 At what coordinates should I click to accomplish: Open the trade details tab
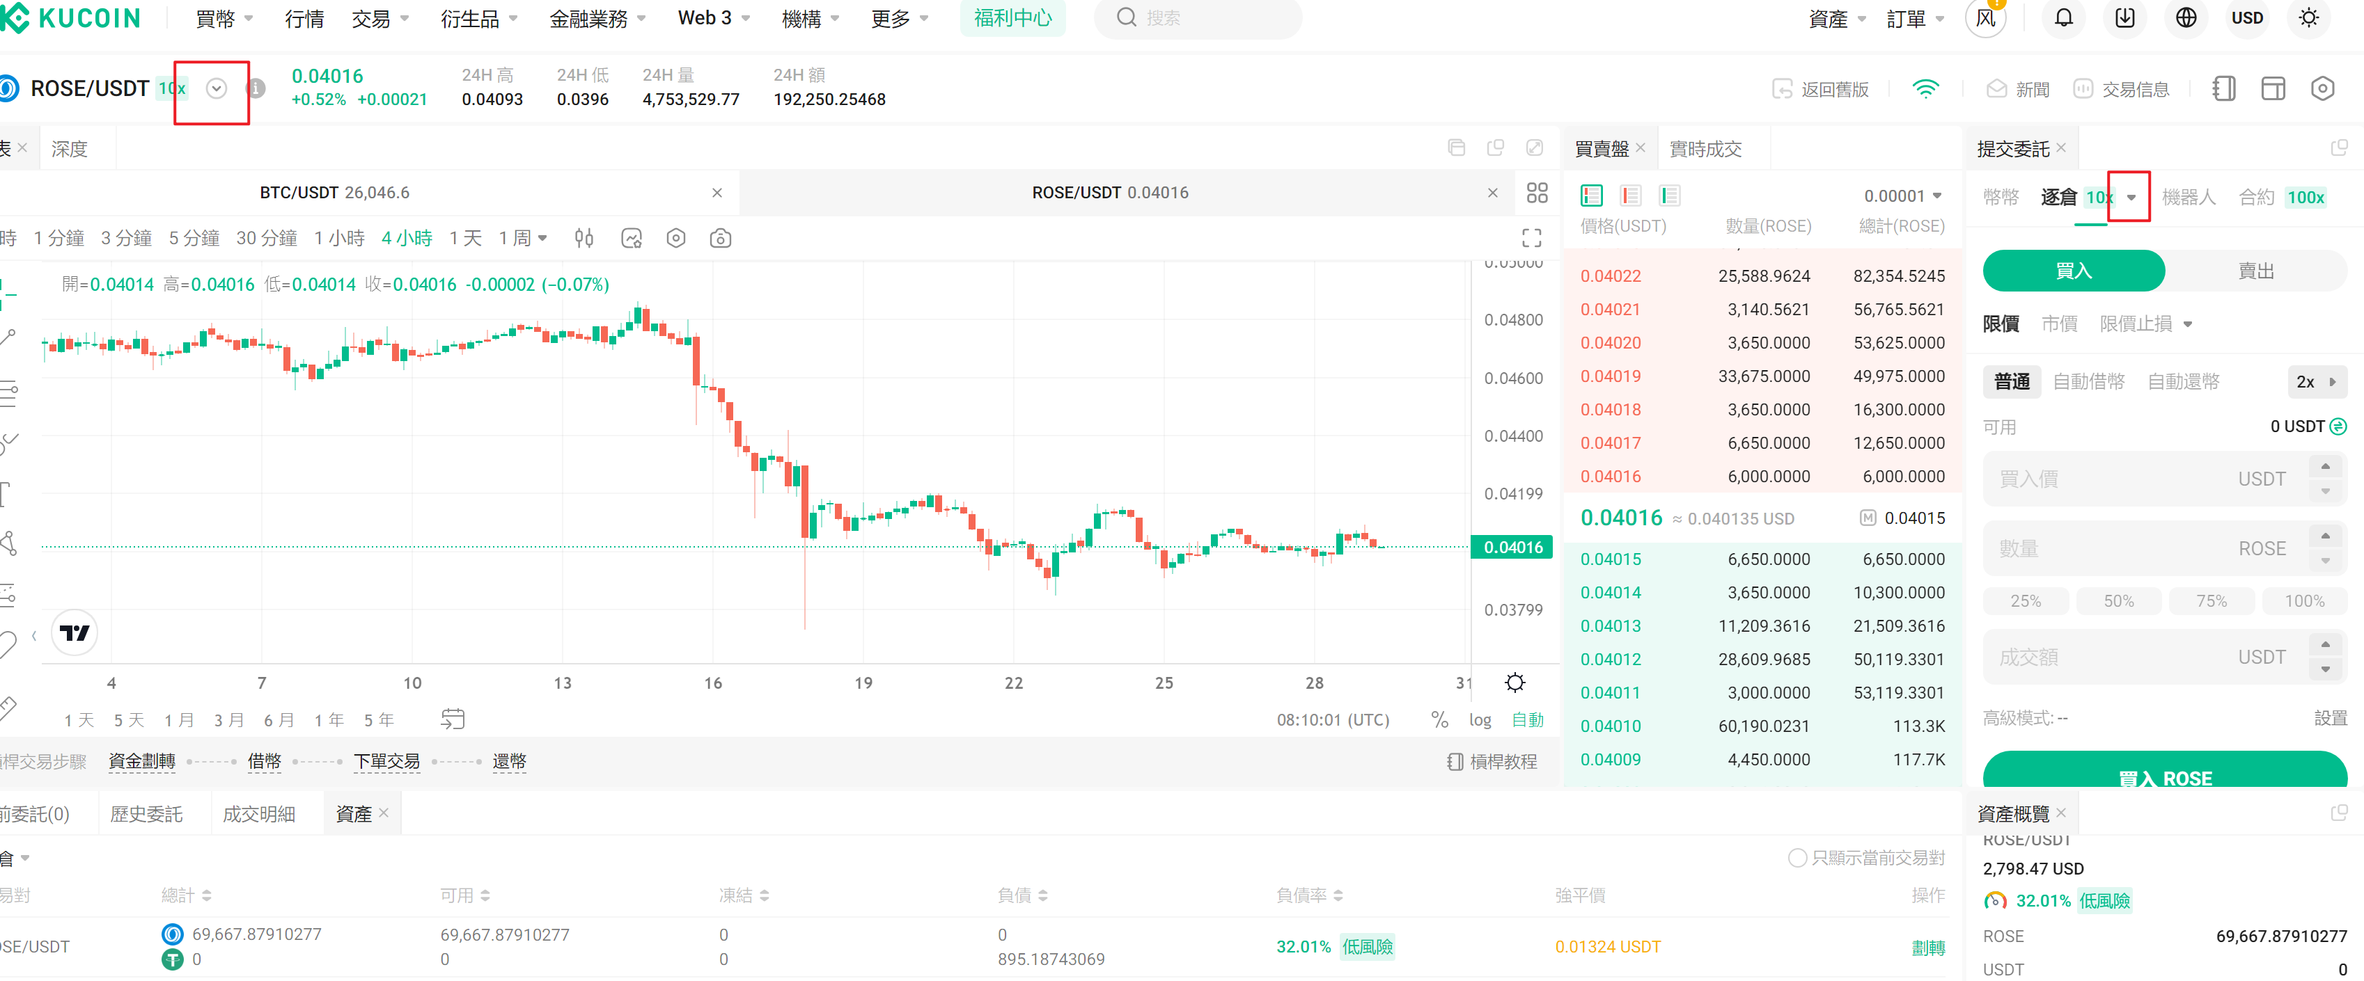259,814
